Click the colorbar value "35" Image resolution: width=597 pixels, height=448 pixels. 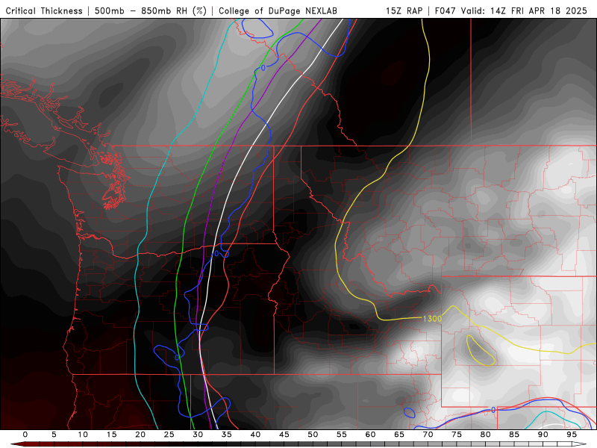click(x=227, y=435)
